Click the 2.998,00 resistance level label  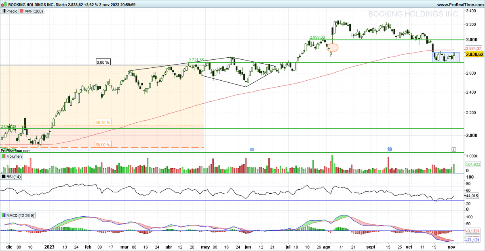[x=317, y=37]
